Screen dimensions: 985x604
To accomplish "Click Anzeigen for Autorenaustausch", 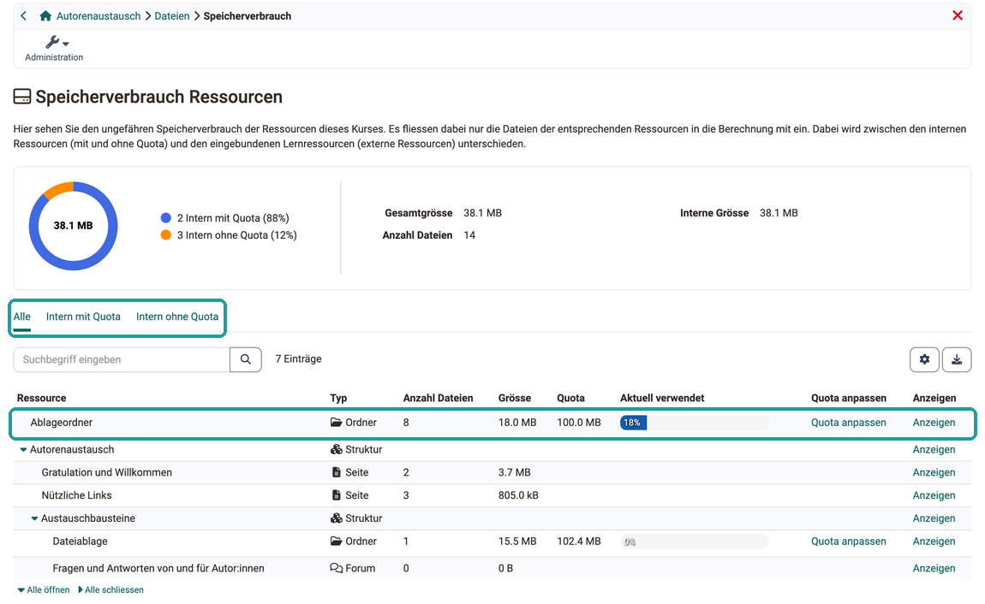I will point(934,449).
